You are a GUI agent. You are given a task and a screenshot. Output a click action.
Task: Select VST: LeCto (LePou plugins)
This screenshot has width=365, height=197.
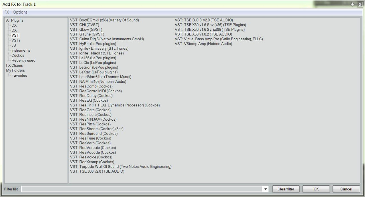(93, 63)
